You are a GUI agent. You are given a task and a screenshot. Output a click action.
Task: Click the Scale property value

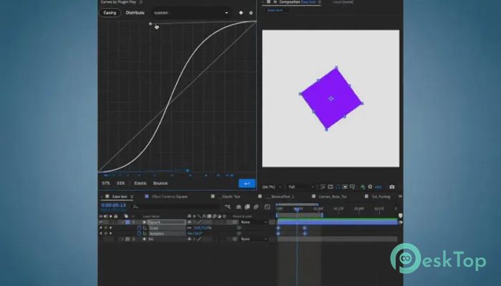(203, 228)
